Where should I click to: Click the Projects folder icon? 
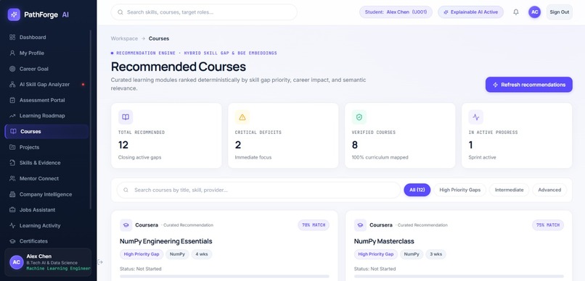tap(12, 147)
